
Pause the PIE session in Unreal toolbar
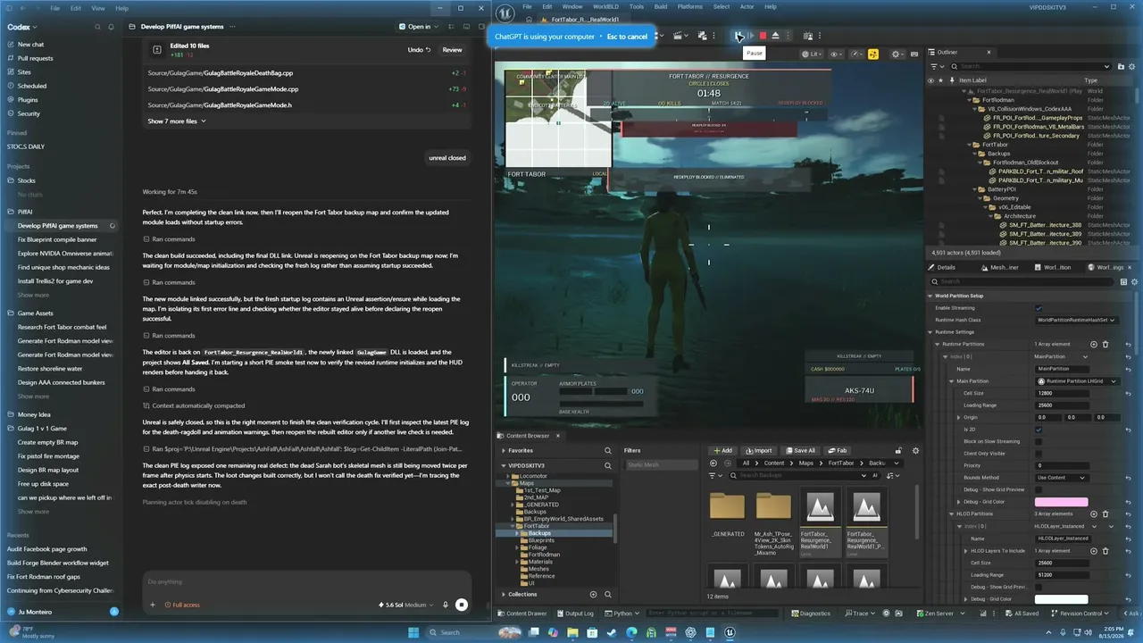(x=739, y=36)
